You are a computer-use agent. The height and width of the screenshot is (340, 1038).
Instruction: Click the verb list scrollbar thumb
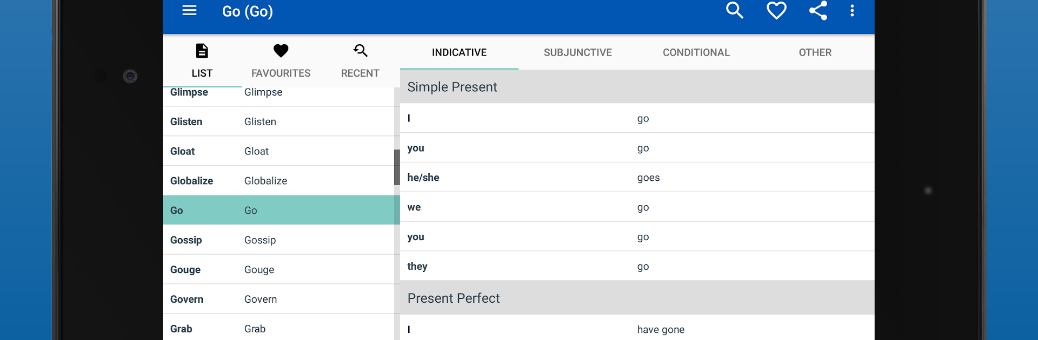(397, 167)
